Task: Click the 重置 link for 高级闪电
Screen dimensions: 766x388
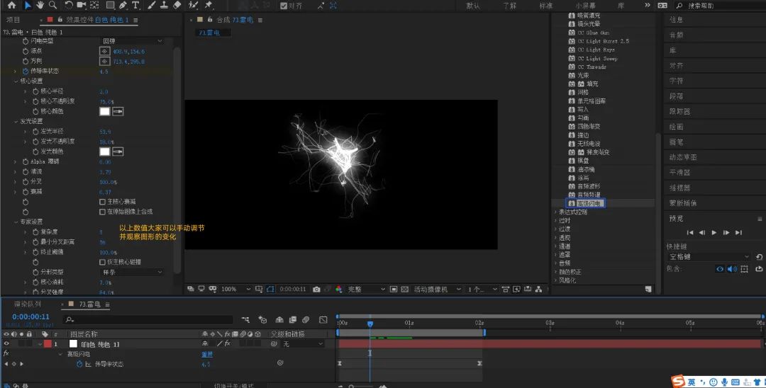Action: tap(207, 354)
